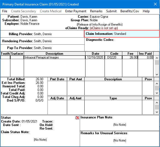The height and width of the screenshot is (147, 160).
Task: Click the Adj Date column header
Action: [x=57, y=98]
